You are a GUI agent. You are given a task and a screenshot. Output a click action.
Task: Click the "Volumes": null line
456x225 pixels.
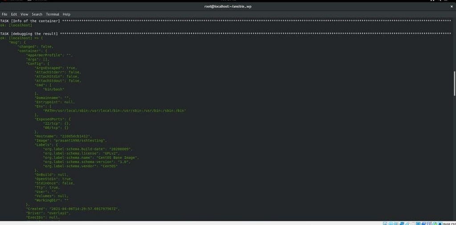coord(52,196)
